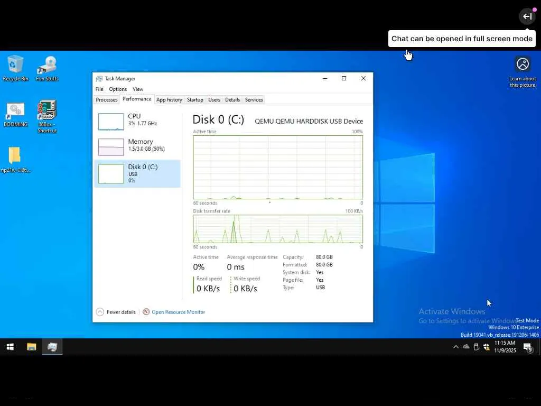Select the BOOMING desktop shortcut
541x406 pixels.
pyautogui.click(x=15, y=114)
